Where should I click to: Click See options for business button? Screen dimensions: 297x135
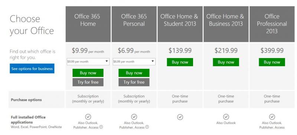(x=32, y=68)
